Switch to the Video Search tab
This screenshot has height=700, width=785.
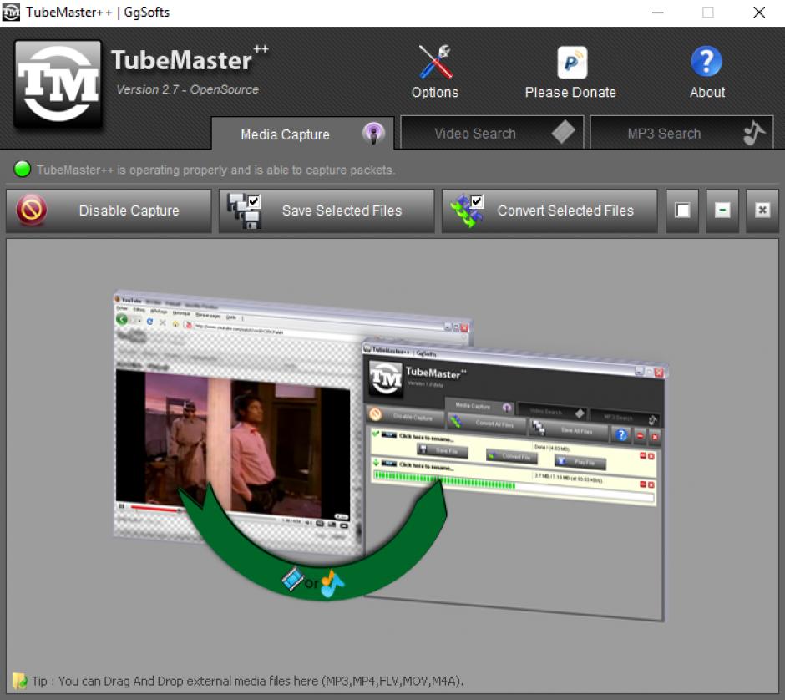[492, 133]
